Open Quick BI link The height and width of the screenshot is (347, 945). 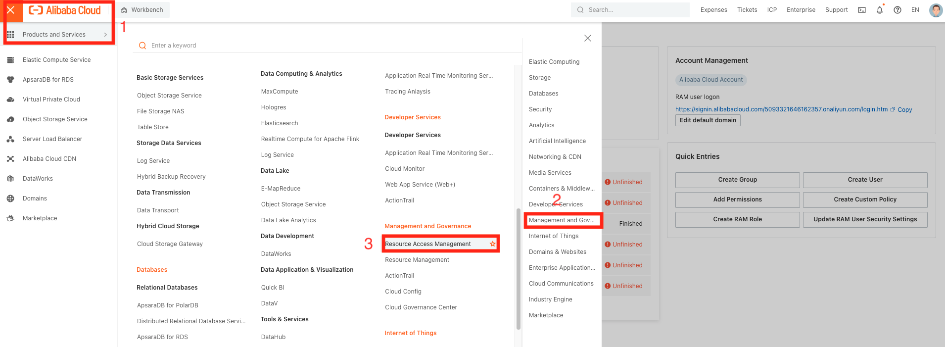click(273, 288)
